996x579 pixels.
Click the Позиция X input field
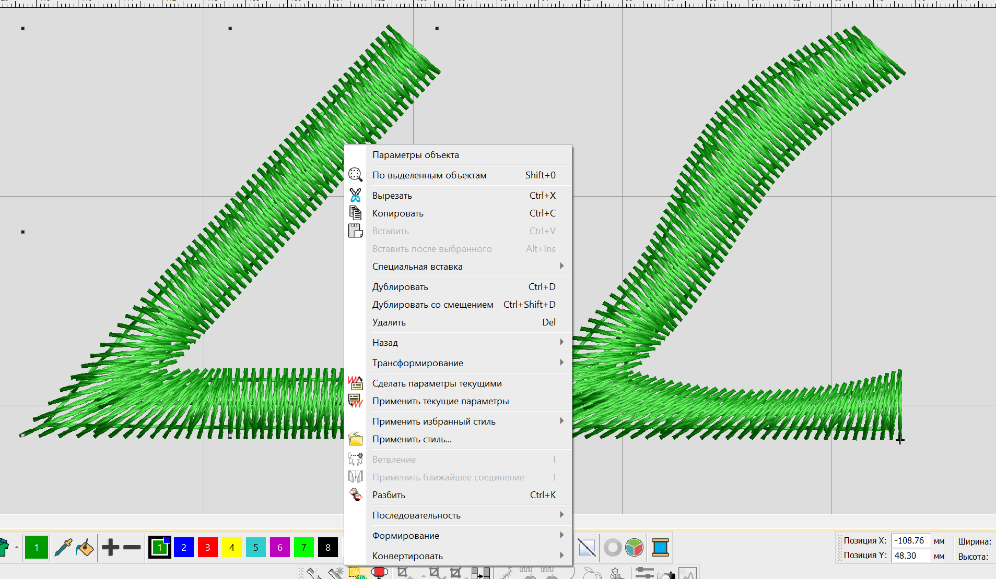(x=910, y=541)
